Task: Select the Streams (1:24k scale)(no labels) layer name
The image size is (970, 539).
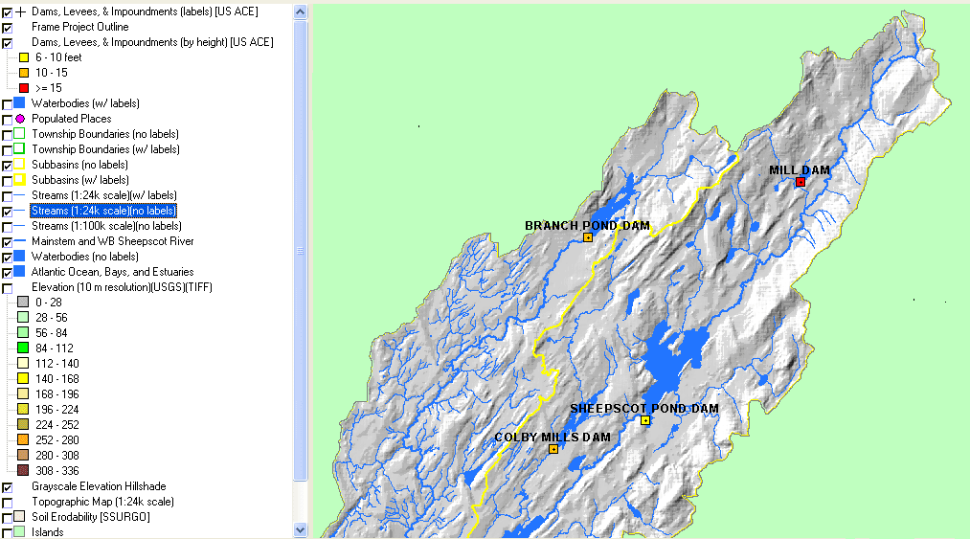Action: point(103,211)
